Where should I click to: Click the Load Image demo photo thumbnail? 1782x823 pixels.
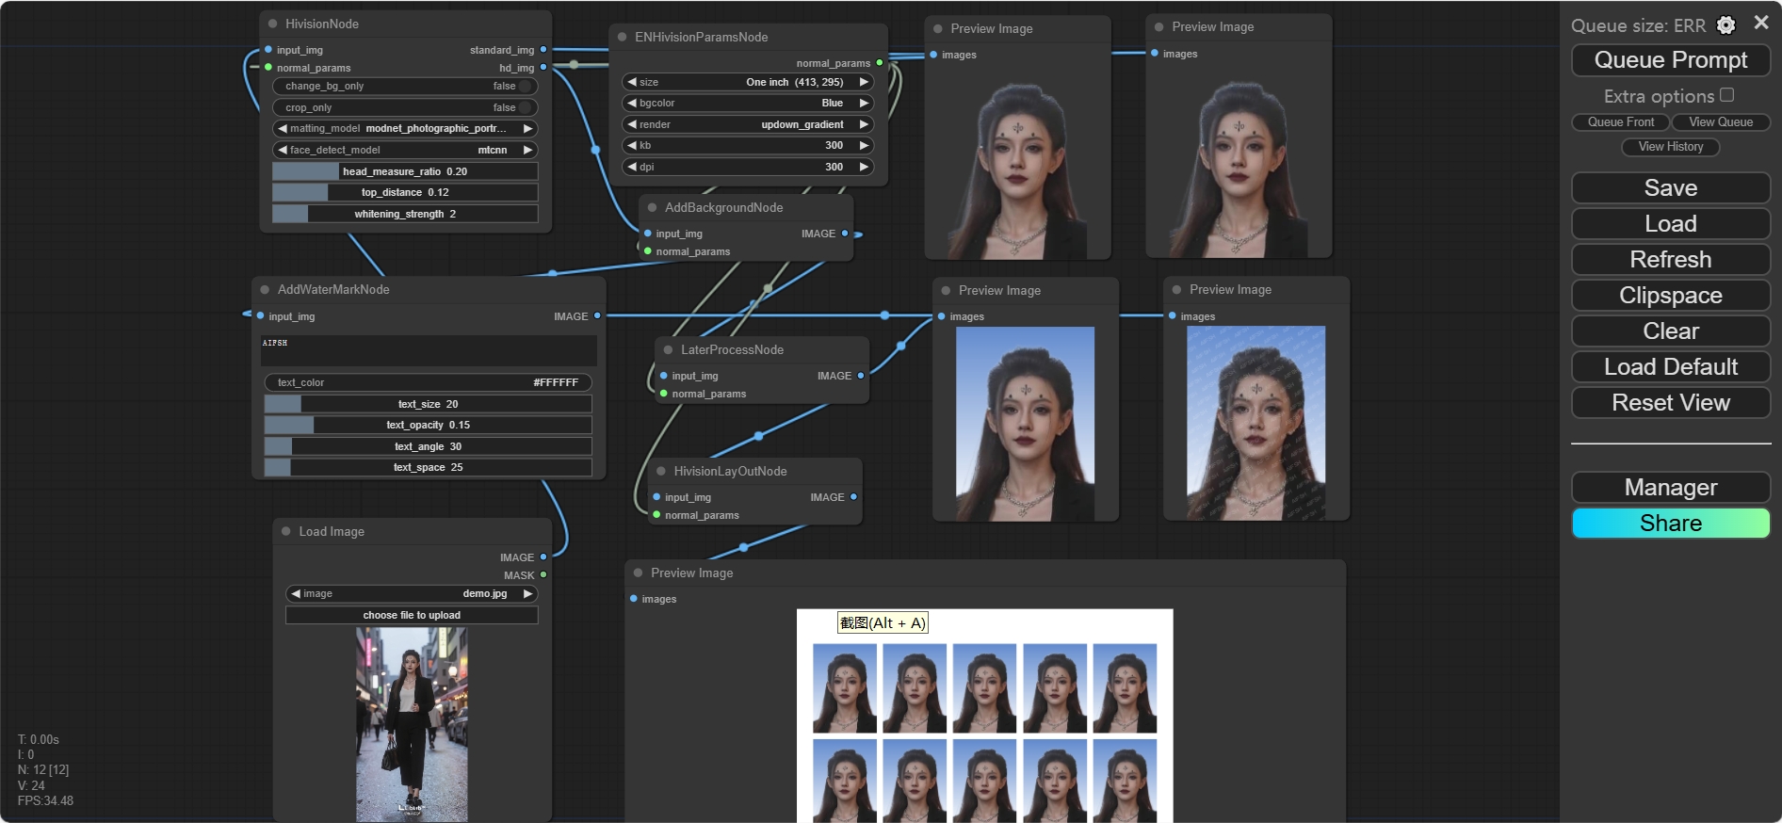(412, 724)
